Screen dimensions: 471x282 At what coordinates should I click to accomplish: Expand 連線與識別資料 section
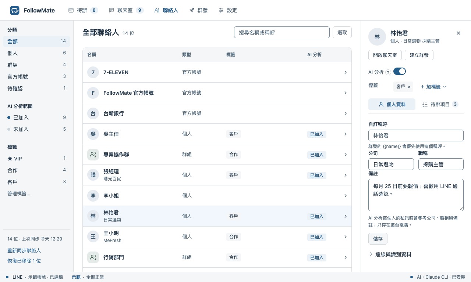point(390,254)
